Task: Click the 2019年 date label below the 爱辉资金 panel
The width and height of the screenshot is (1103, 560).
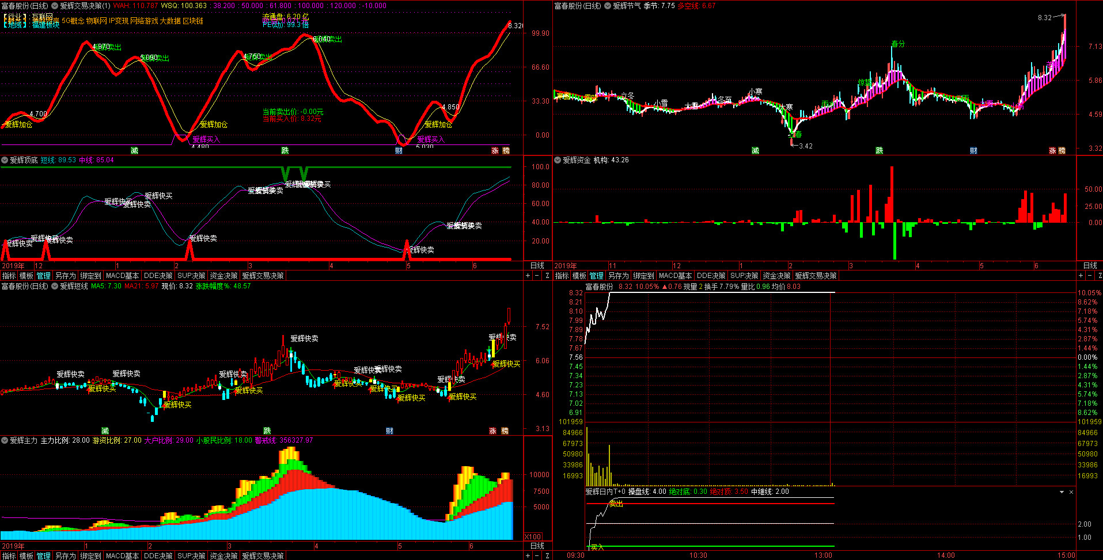Action: coord(566,266)
